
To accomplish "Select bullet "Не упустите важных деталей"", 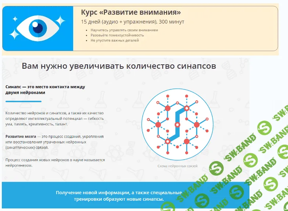I will click(115, 40).
